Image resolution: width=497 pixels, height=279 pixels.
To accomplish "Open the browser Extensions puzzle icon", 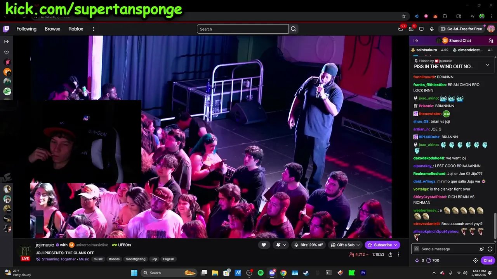I will coord(445,16).
